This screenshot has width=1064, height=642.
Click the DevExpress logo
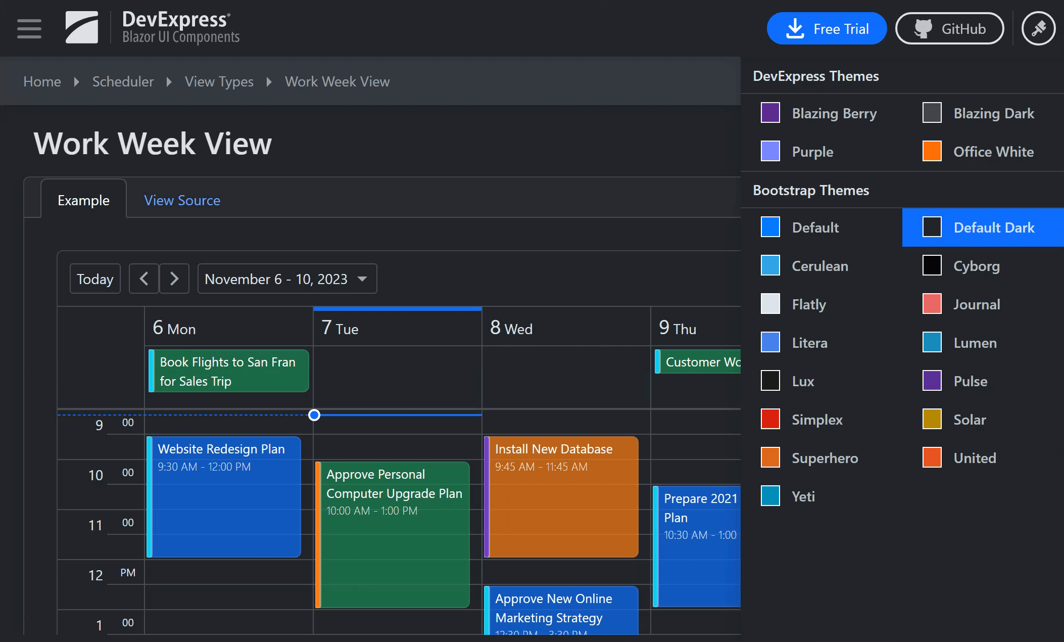82,28
